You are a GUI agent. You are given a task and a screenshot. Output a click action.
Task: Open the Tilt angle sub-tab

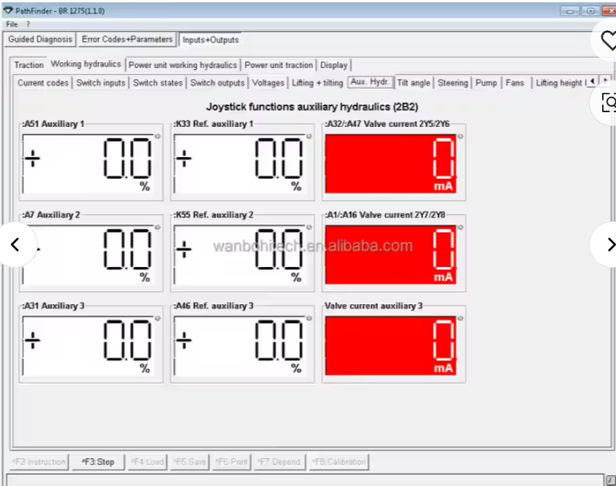(414, 83)
